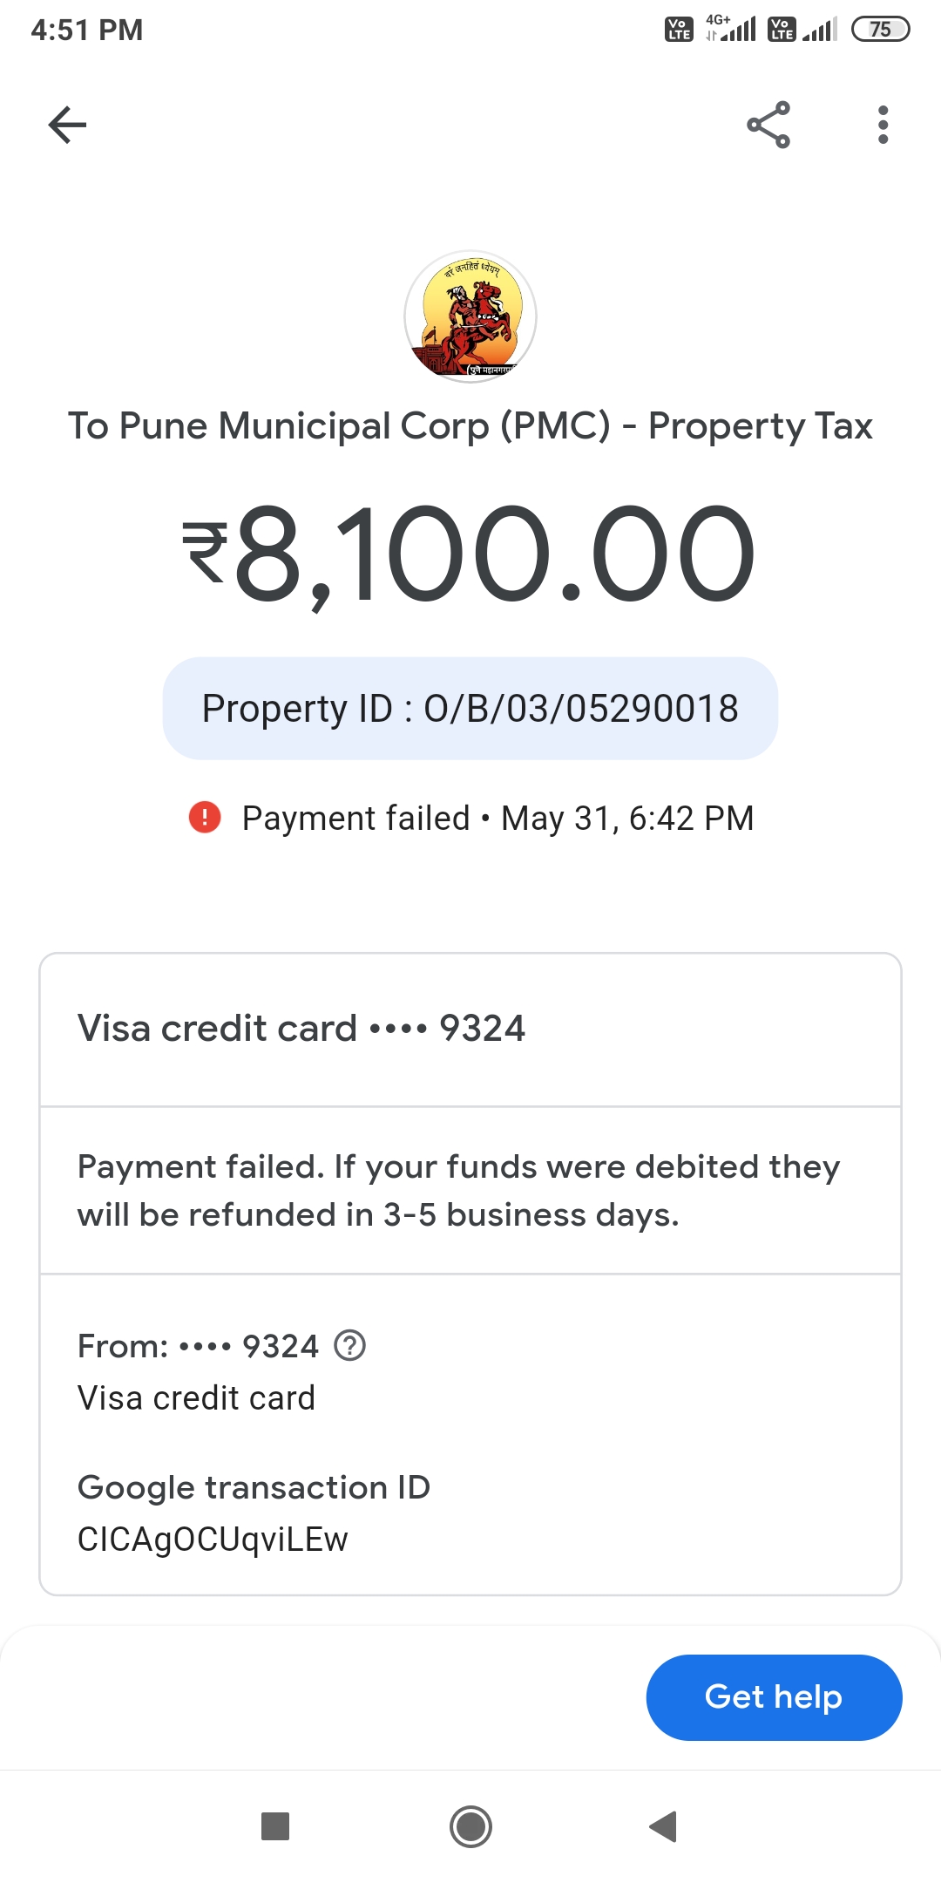
Task: Open help icon next to card number
Action: tap(350, 1346)
